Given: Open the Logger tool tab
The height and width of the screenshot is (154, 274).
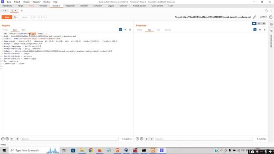Looking at the screenshot, I should [111, 6].
